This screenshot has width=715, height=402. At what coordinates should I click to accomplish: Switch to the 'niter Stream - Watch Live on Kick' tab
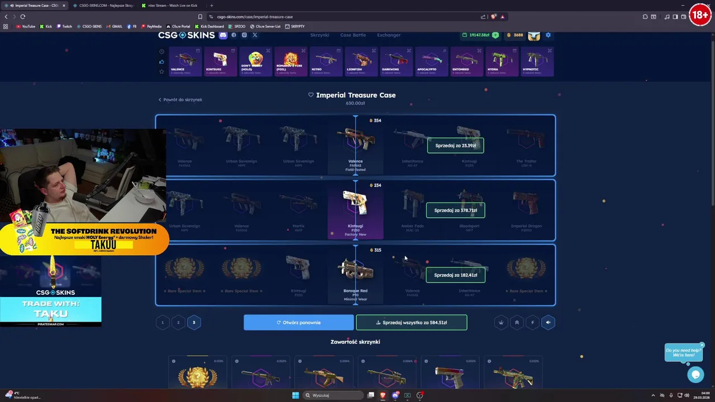click(x=172, y=6)
